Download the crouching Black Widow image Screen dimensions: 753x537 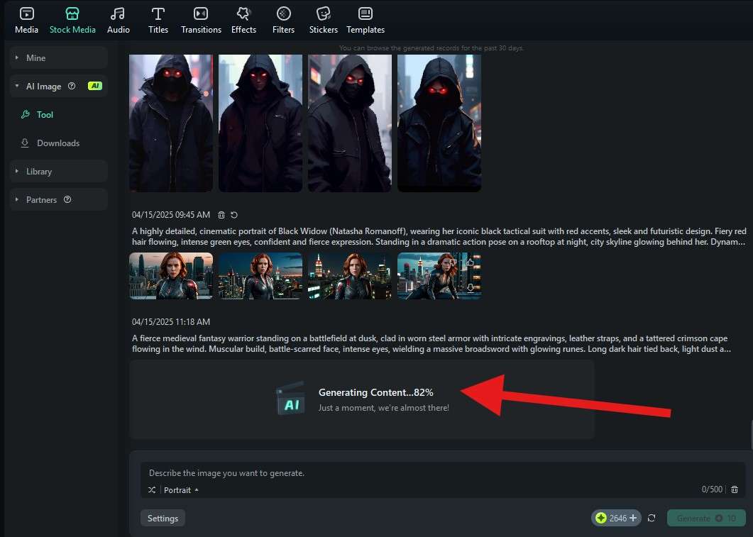[470, 287]
